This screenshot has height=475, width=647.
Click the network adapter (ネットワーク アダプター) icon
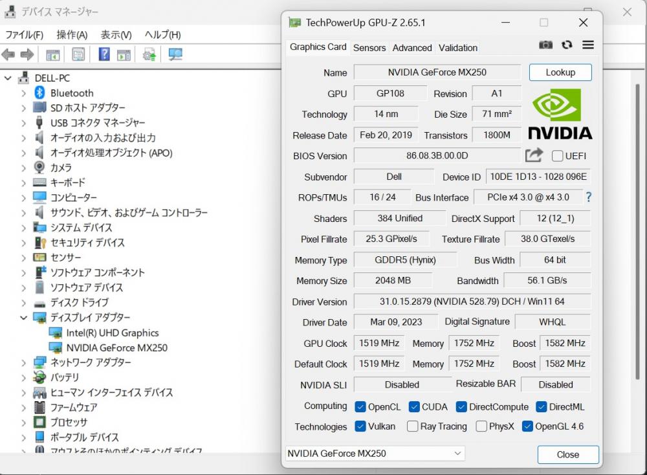pyautogui.click(x=39, y=362)
